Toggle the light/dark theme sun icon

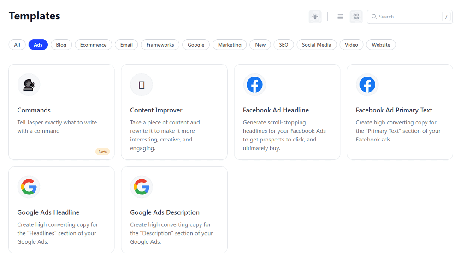coord(315,17)
